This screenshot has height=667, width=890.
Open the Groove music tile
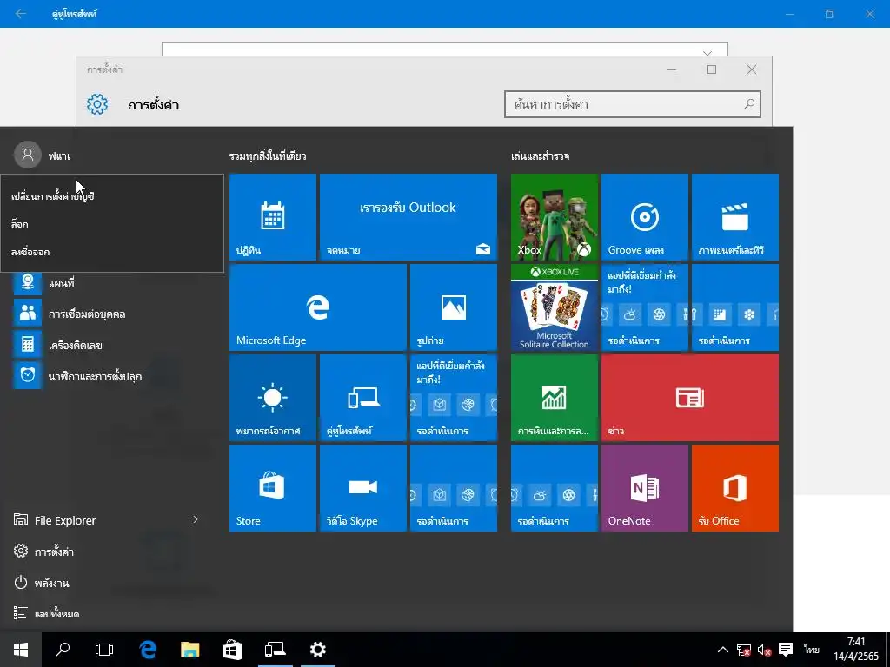point(644,217)
